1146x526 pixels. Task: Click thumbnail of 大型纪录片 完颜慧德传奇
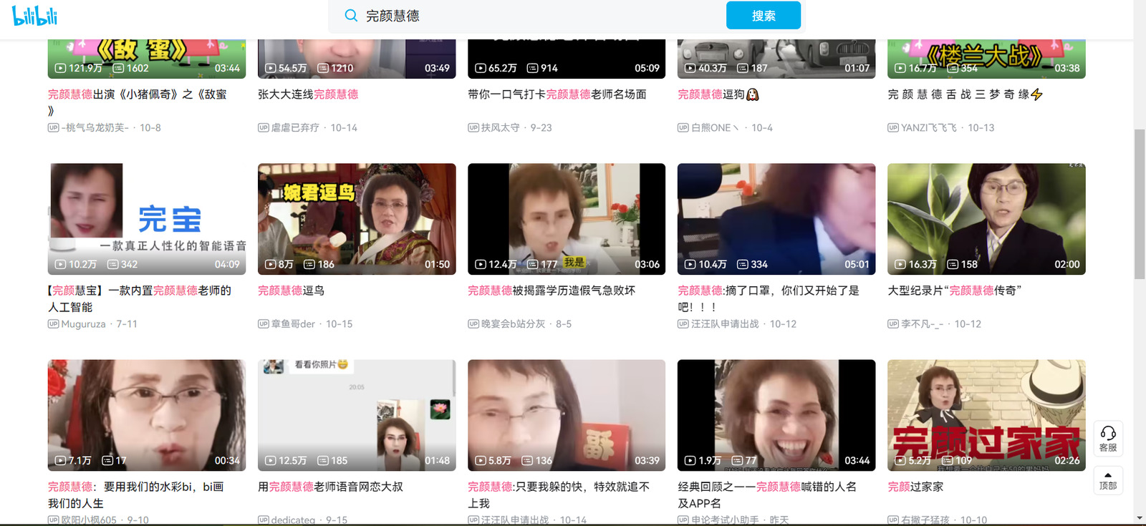[986, 219]
